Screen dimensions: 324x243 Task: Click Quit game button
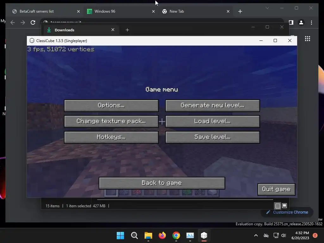coord(276,189)
